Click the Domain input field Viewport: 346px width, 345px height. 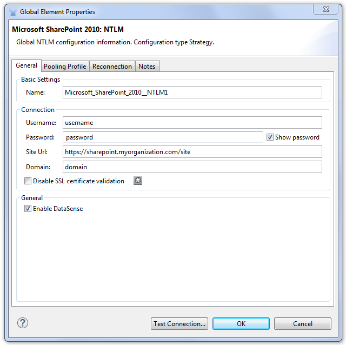[x=192, y=167]
